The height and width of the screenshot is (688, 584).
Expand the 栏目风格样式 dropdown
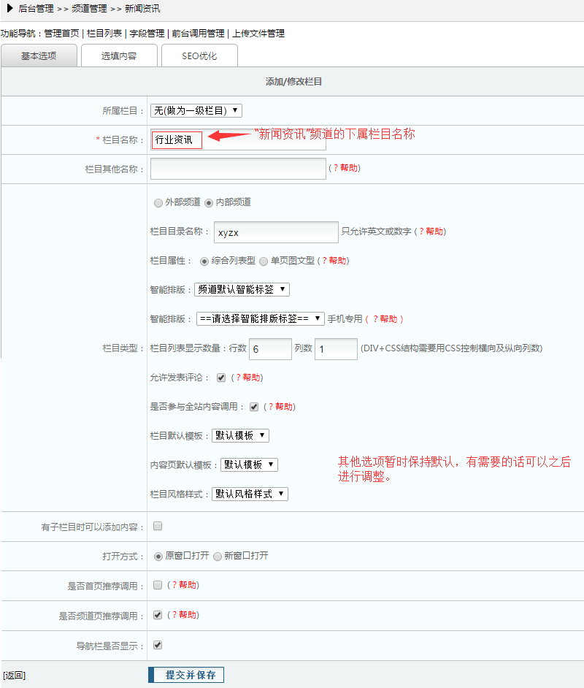(250, 494)
